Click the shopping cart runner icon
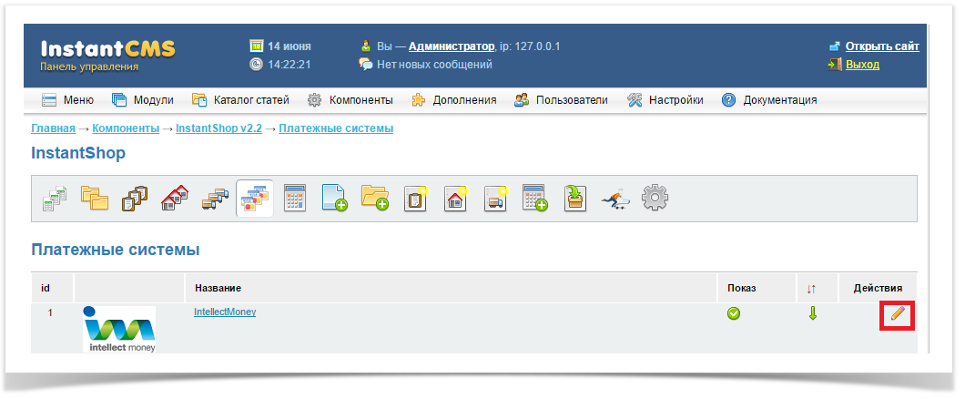 [615, 197]
